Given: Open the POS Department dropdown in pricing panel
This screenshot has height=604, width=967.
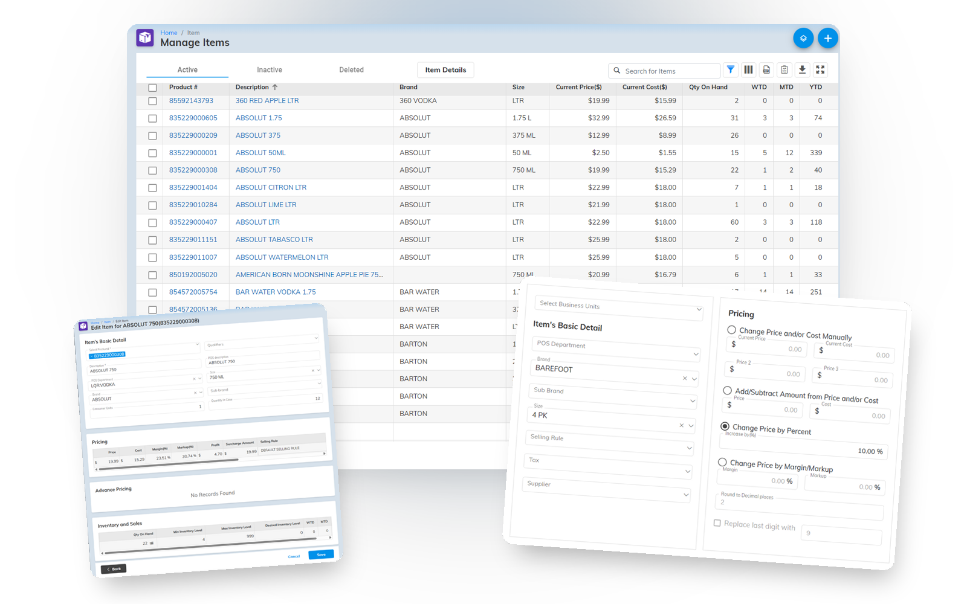Looking at the screenshot, I should 696,355.
